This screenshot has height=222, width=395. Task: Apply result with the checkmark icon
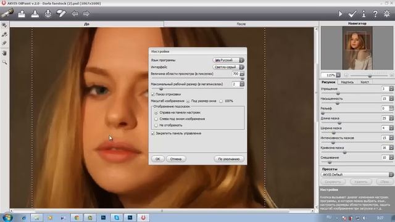point(352,14)
